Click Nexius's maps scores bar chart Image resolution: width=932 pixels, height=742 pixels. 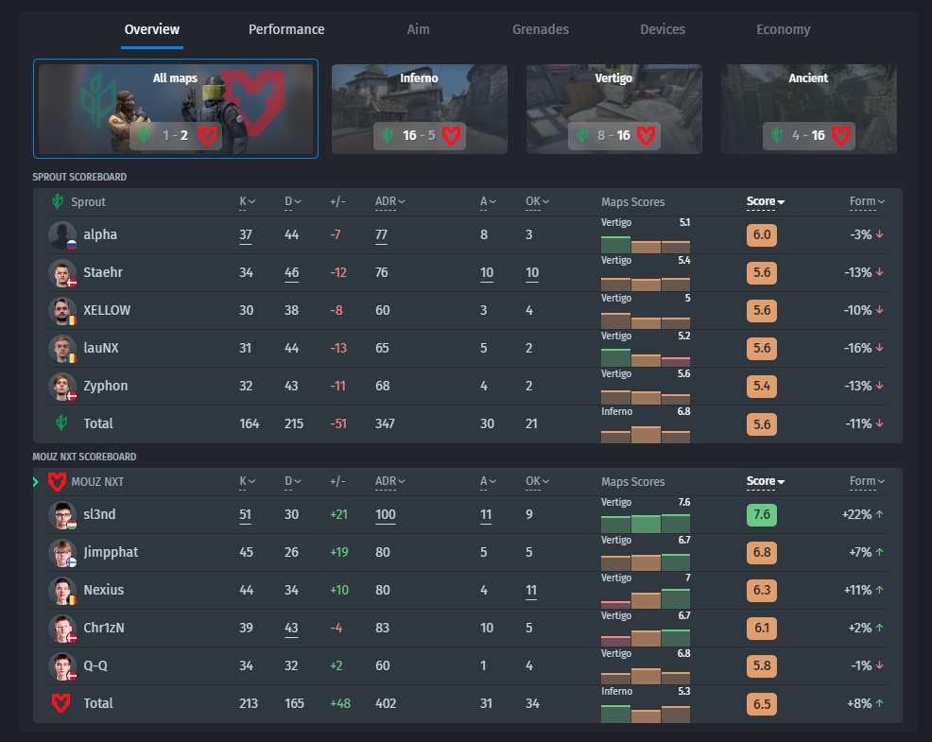(646, 598)
